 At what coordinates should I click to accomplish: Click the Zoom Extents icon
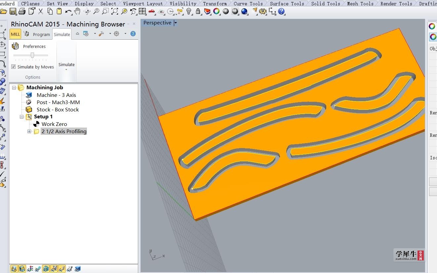(x=115, y=12)
